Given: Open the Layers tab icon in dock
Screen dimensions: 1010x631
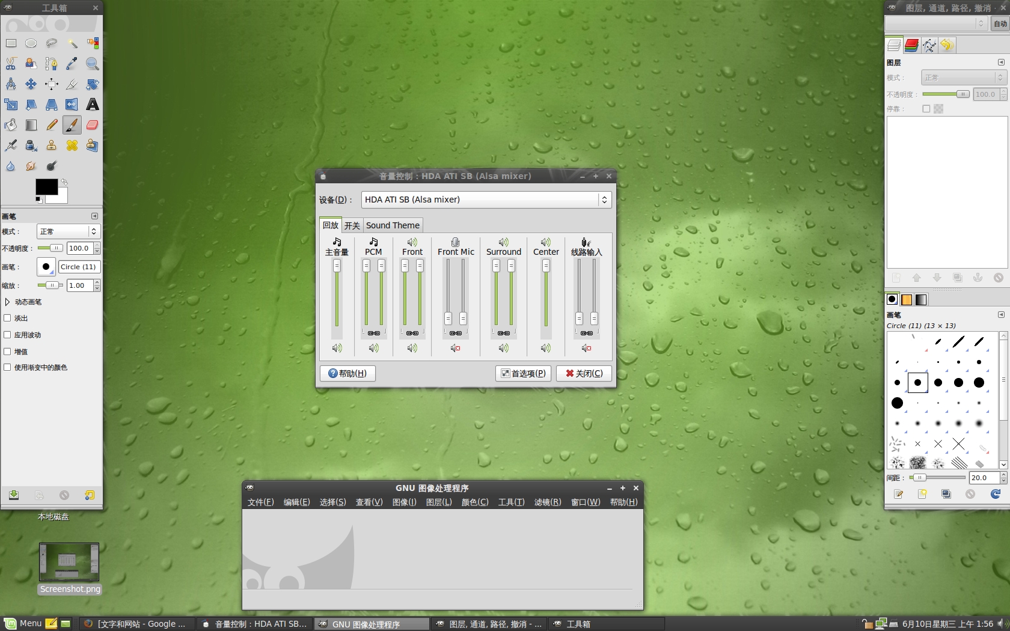Looking at the screenshot, I should 894,45.
